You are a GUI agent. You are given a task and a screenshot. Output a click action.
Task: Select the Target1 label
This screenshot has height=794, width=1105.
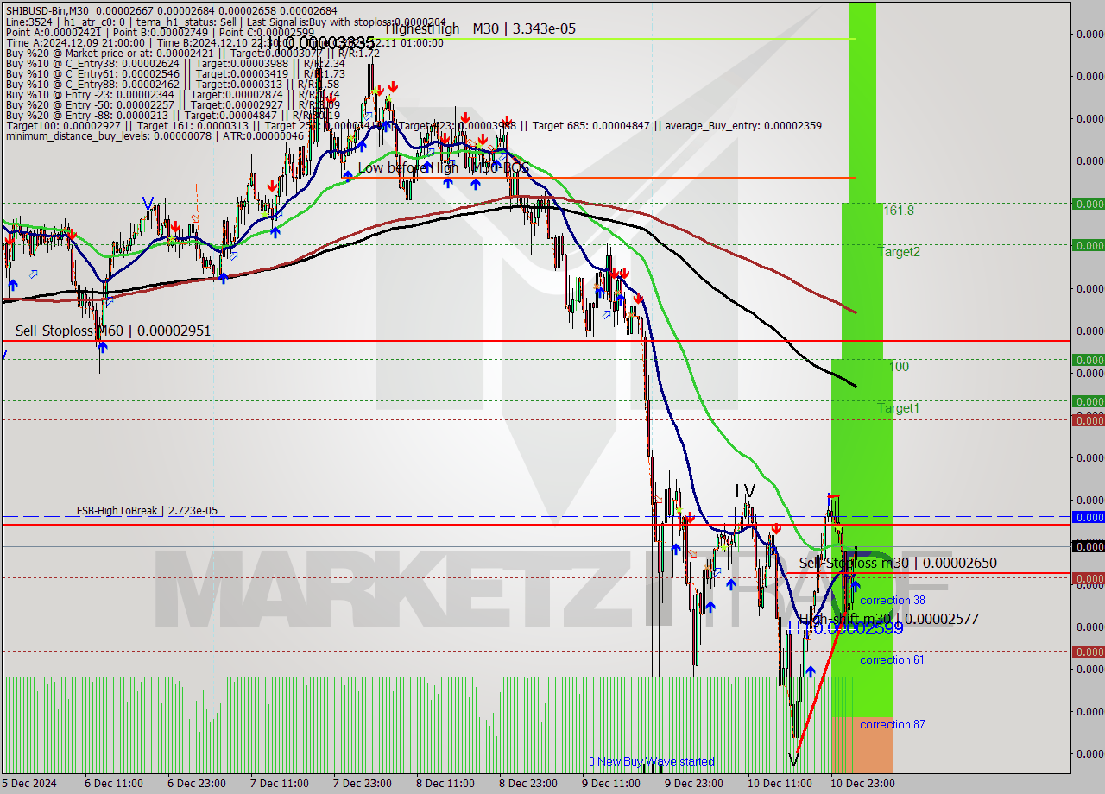898,408
